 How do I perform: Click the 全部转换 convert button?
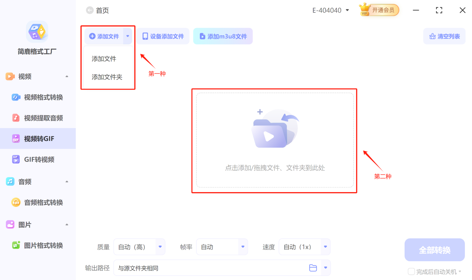(434, 250)
